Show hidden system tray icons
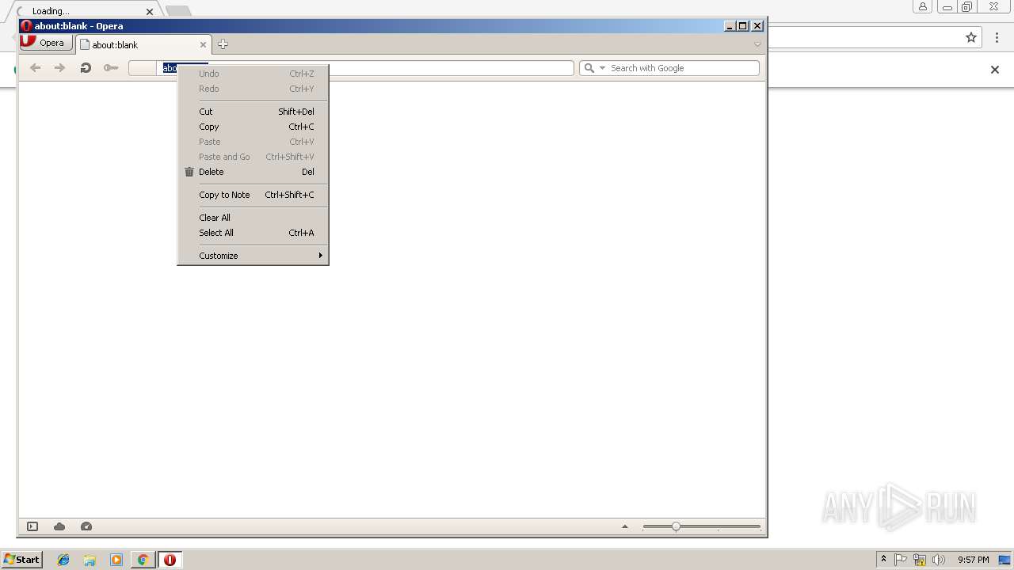 coord(883,560)
